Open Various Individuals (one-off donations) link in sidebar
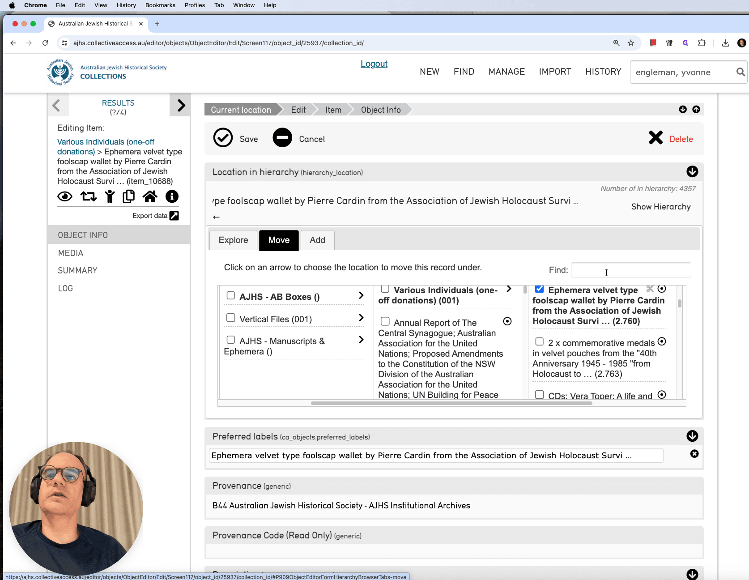The width and height of the screenshot is (749, 580). pyautogui.click(x=106, y=147)
